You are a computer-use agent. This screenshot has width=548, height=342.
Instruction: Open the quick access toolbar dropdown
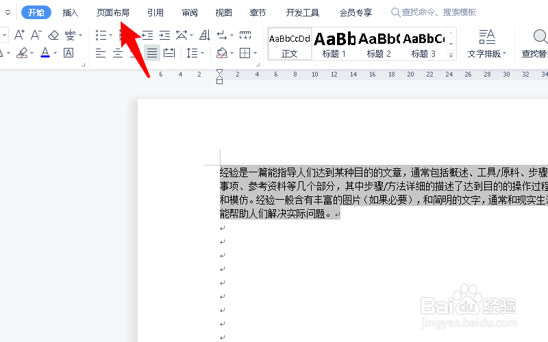pos(8,12)
